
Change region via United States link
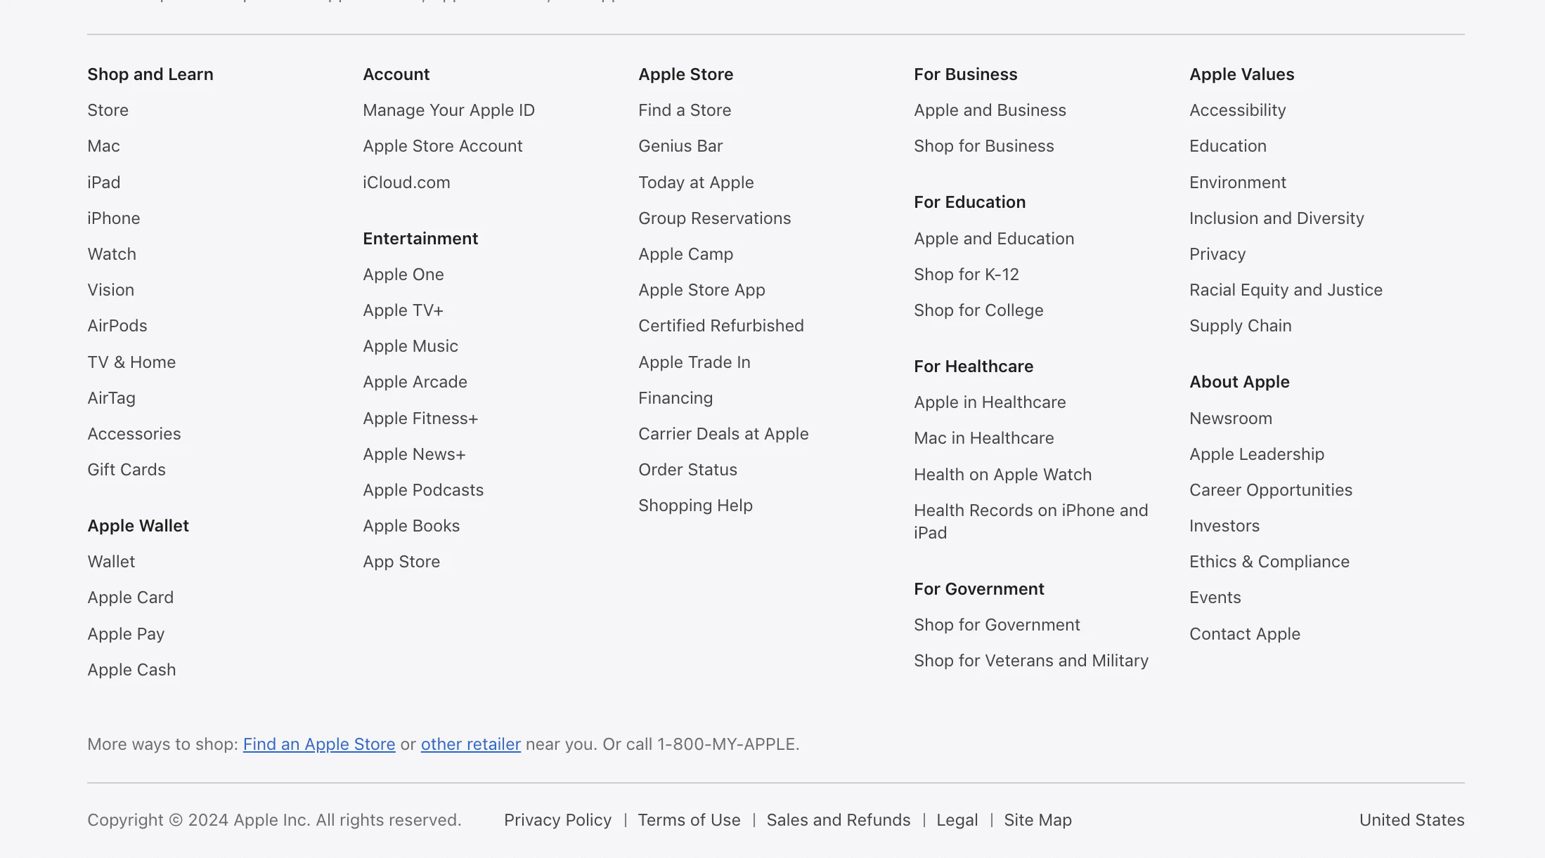coord(1411,820)
